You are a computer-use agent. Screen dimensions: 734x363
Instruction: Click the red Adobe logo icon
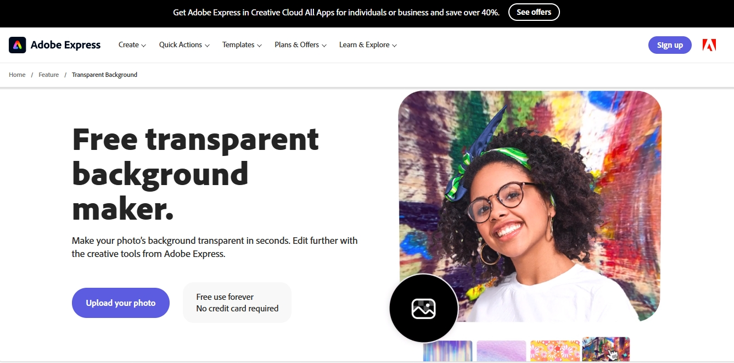[x=709, y=45]
